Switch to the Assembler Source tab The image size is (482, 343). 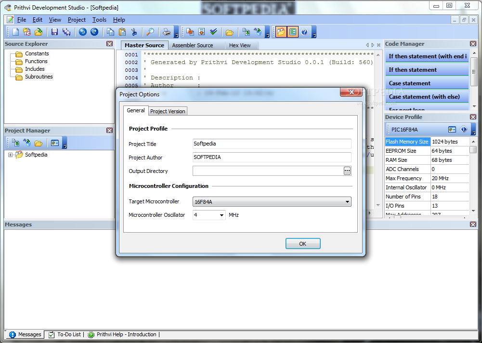point(193,46)
